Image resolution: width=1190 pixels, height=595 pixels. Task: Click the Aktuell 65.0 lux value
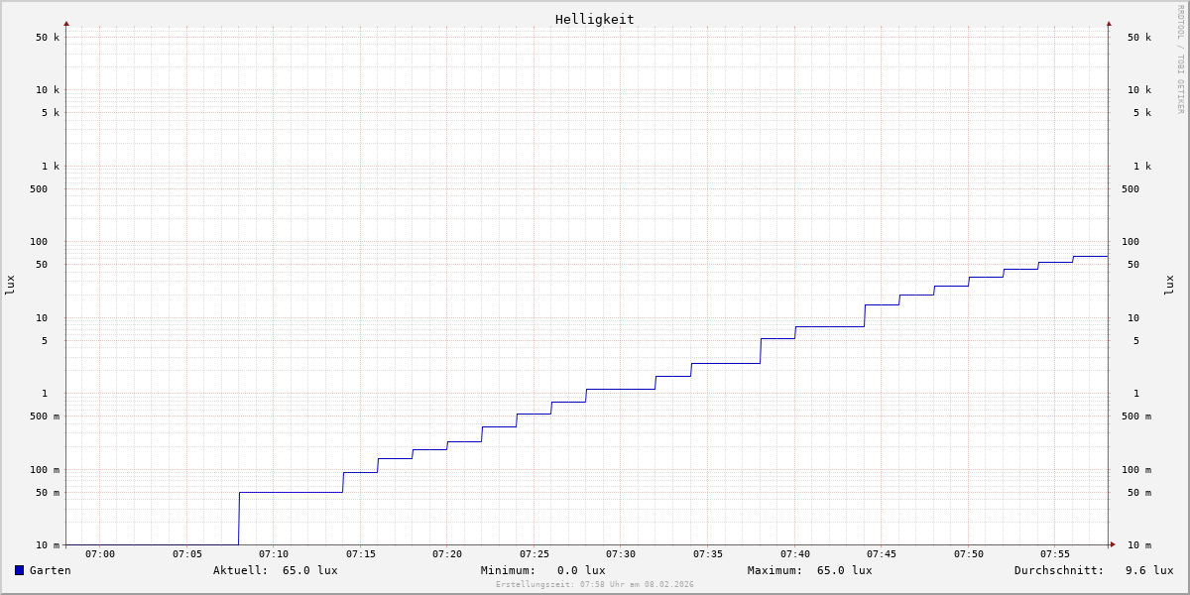(x=309, y=570)
